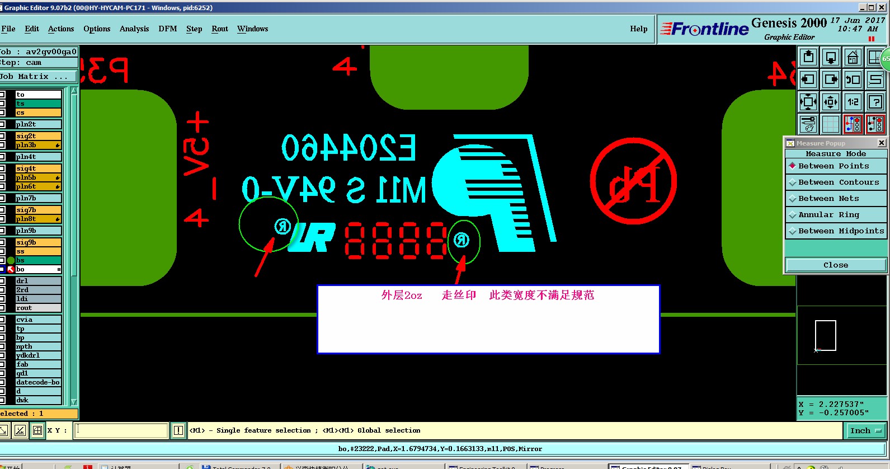This screenshot has height=469, width=890.
Task: Close Measure Popup with its X button
Action: click(882, 143)
